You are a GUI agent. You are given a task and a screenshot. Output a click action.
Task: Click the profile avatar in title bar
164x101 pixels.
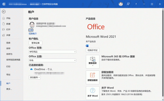[121, 4]
